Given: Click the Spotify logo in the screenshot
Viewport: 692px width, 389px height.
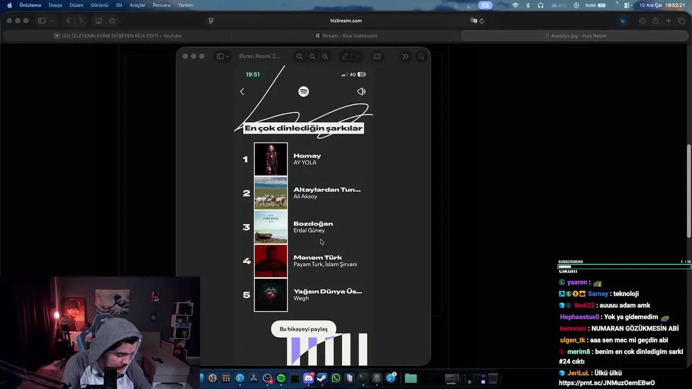Looking at the screenshot, I should coord(304,92).
